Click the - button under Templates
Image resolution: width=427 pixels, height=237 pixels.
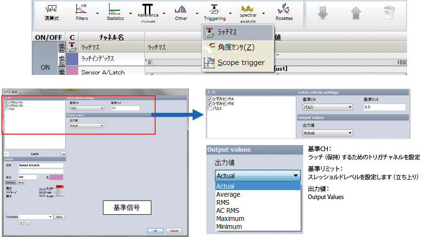pos(28,223)
